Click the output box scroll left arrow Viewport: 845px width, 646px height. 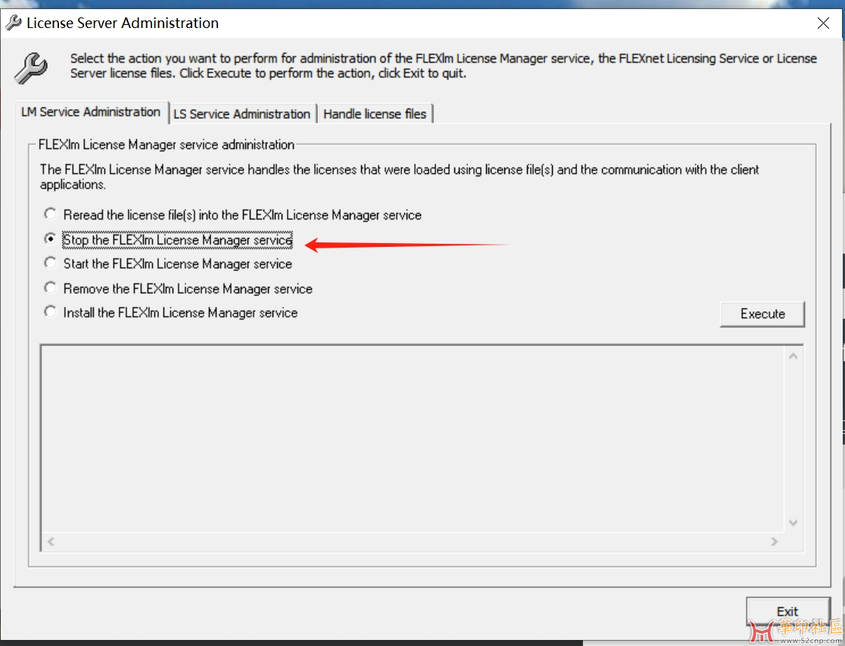(51, 541)
